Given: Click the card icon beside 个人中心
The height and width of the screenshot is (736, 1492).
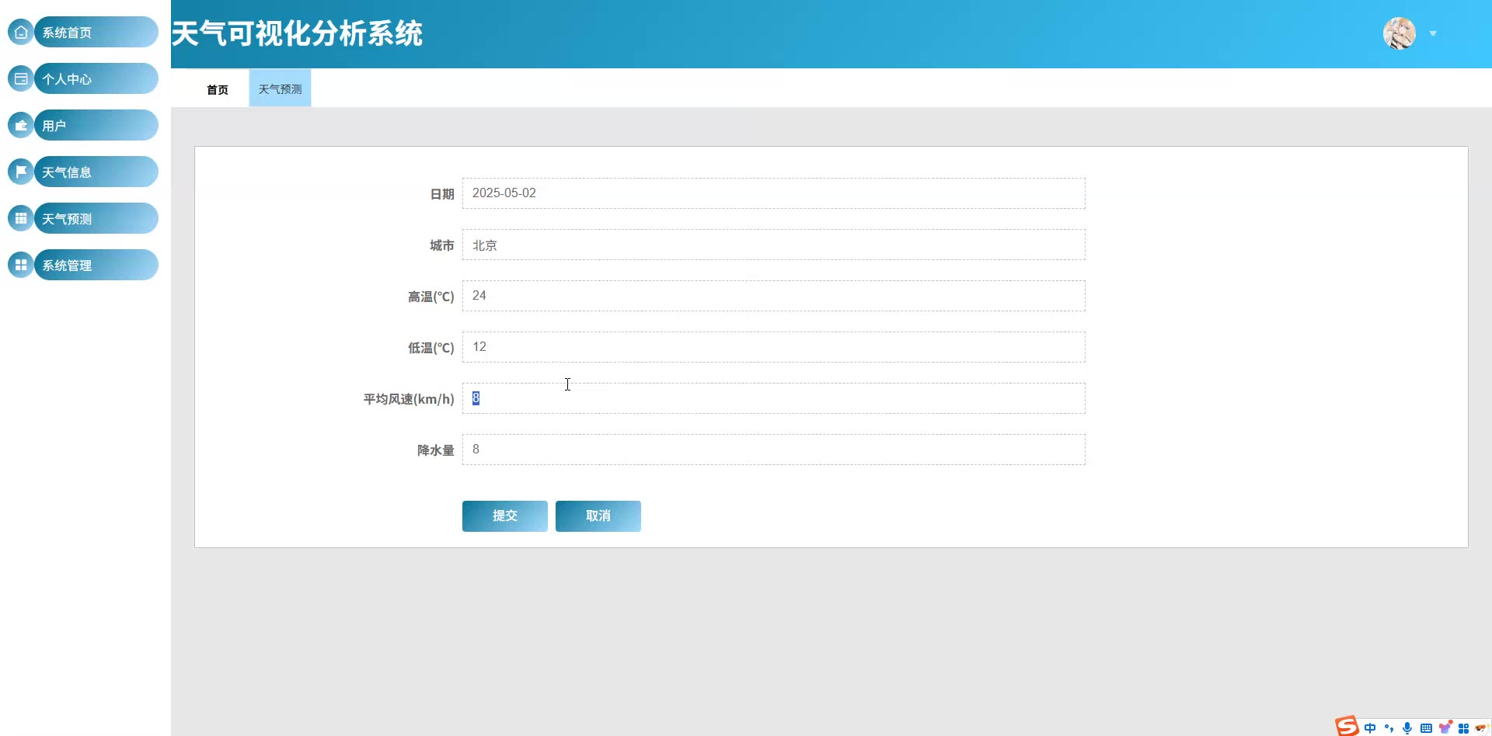Looking at the screenshot, I should point(21,78).
